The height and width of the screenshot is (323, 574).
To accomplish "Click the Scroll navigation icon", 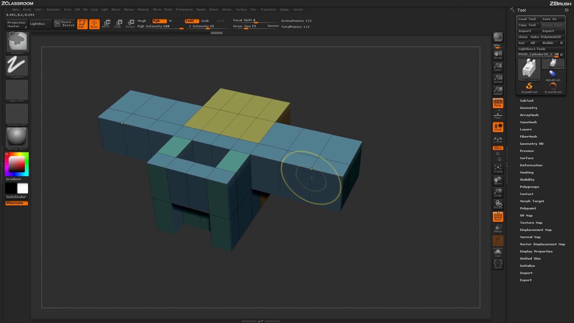I will coord(498,55).
